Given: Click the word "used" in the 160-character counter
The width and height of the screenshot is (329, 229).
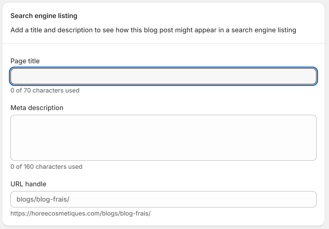Looking at the screenshot, I should [75, 167].
